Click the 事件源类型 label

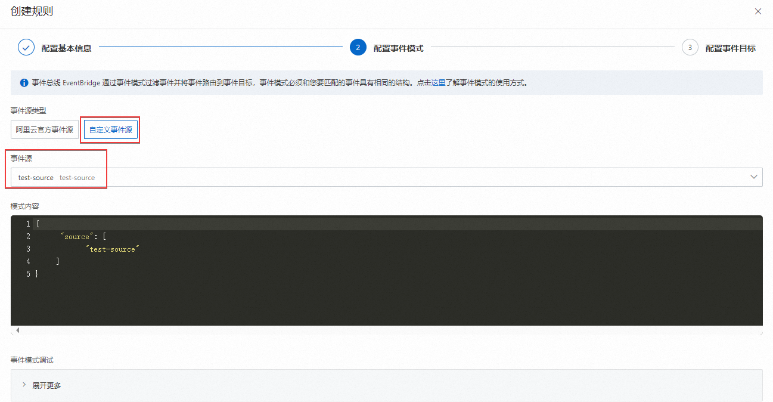coord(29,110)
